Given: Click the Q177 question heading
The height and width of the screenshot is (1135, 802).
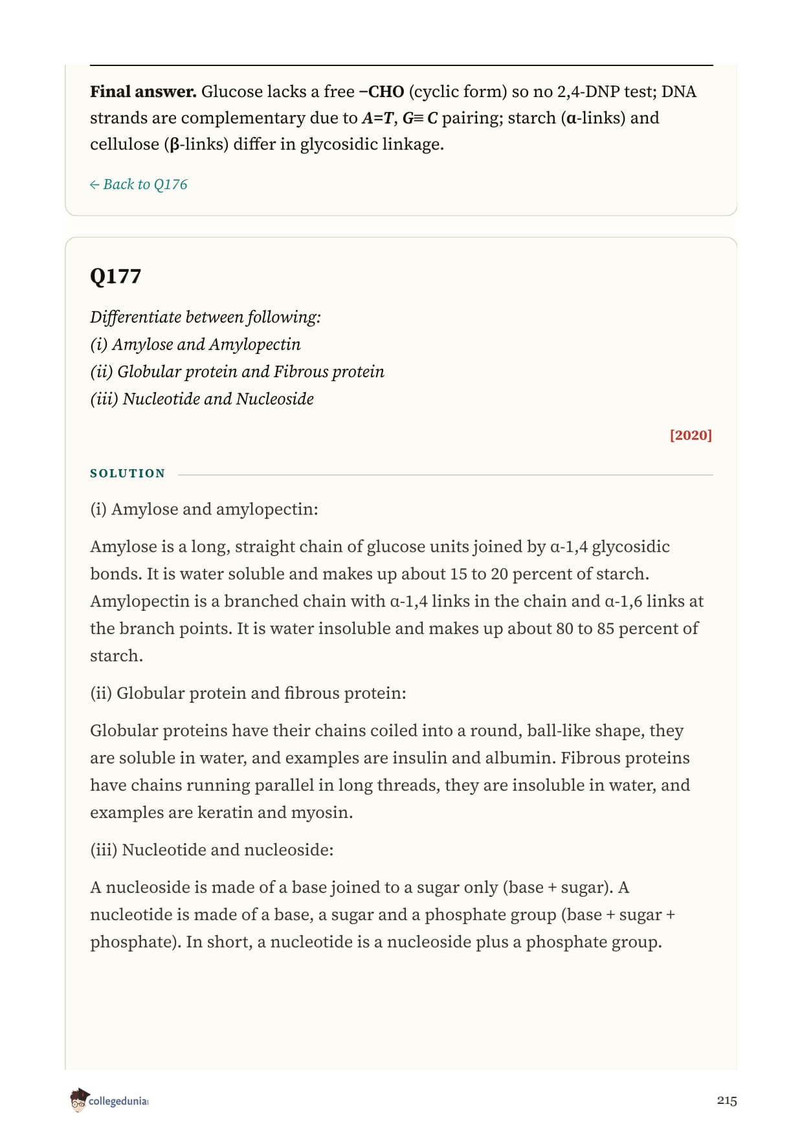Looking at the screenshot, I should click(x=115, y=276).
